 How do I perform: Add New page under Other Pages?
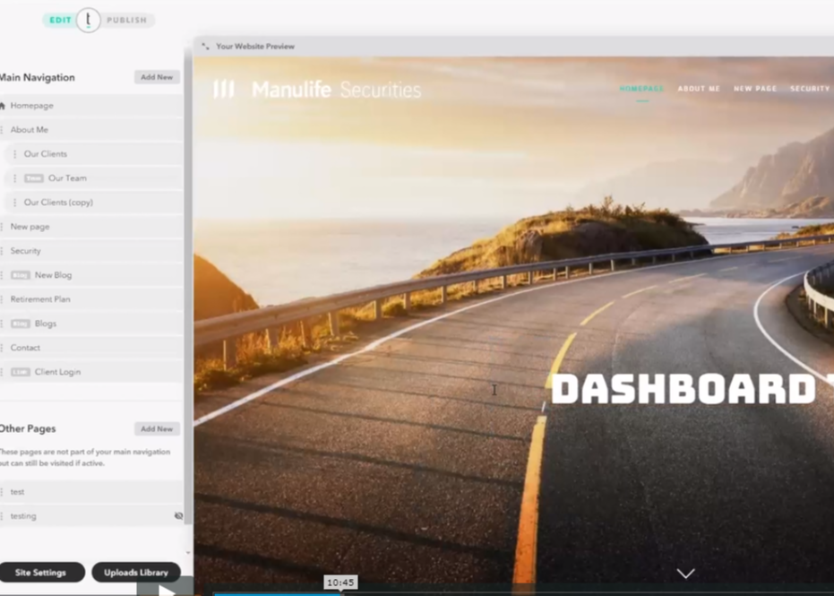click(157, 429)
